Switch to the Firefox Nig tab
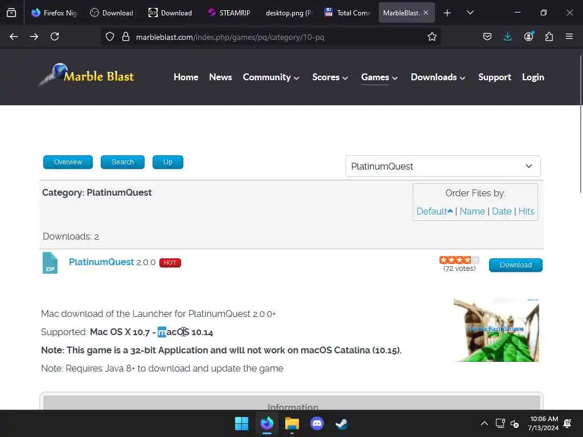Image resolution: width=583 pixels, height=437 pixels. tap(55, 13)
